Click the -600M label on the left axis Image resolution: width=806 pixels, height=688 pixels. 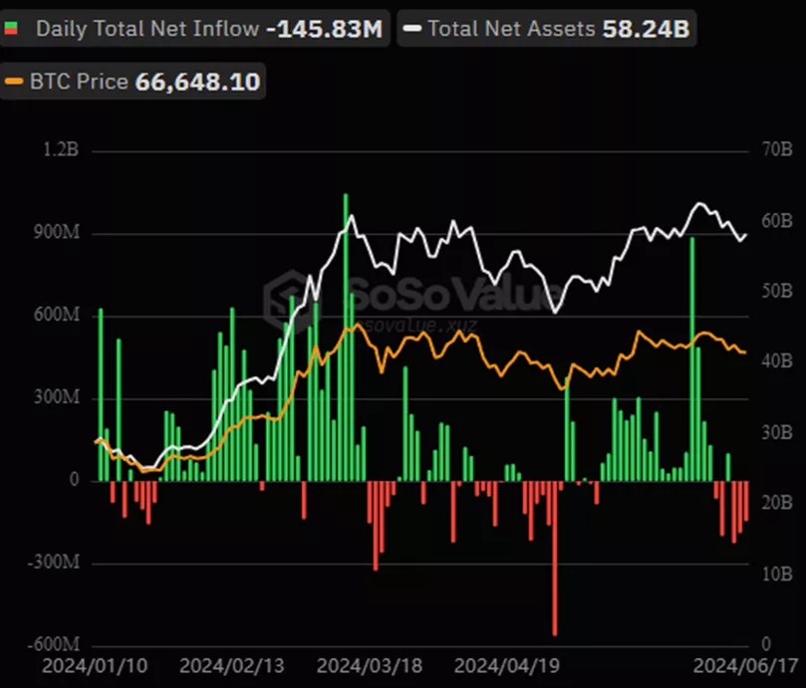(54, 644)
